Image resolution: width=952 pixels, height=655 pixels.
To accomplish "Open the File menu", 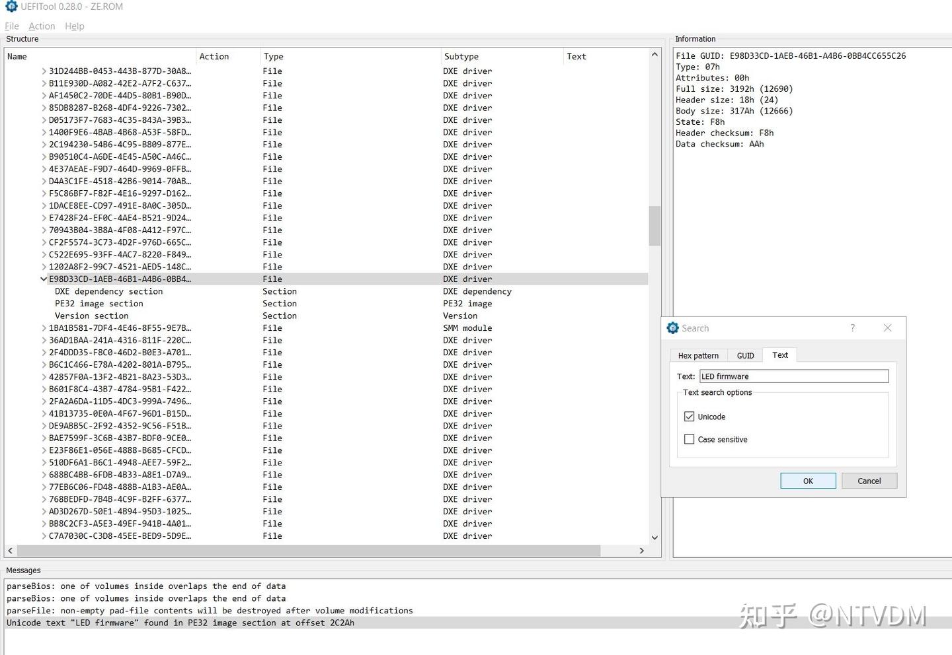I will coord(11,26).
